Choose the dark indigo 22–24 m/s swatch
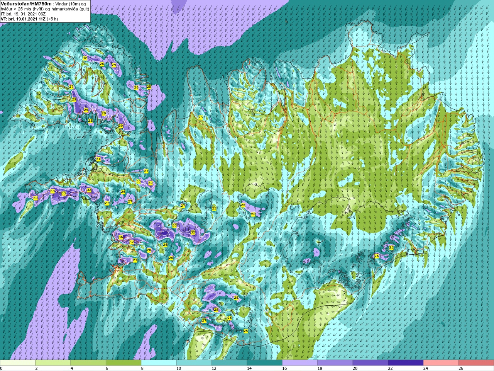This screenshot has width=494, height=371. (406, 363)
